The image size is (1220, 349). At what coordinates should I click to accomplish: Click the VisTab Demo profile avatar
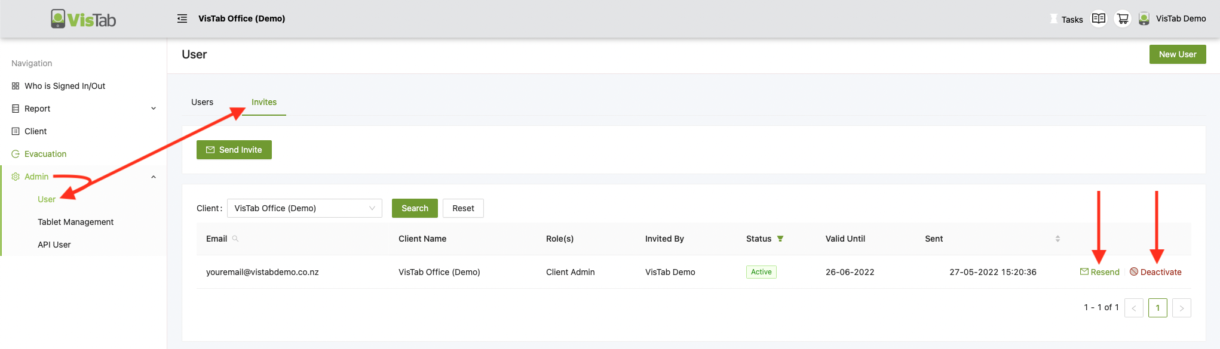point(1144,18)
